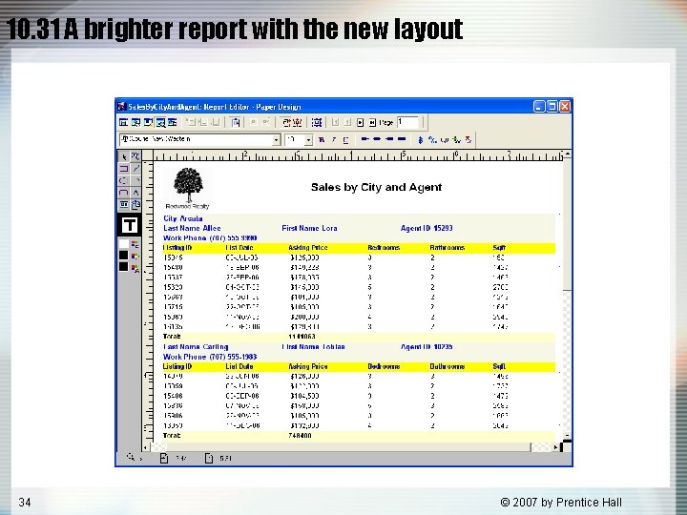
Task: Open the Line Color palette icon
Action: [135, 257]
